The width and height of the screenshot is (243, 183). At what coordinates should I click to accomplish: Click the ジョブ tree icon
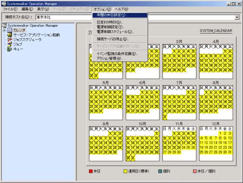point(10,44)
